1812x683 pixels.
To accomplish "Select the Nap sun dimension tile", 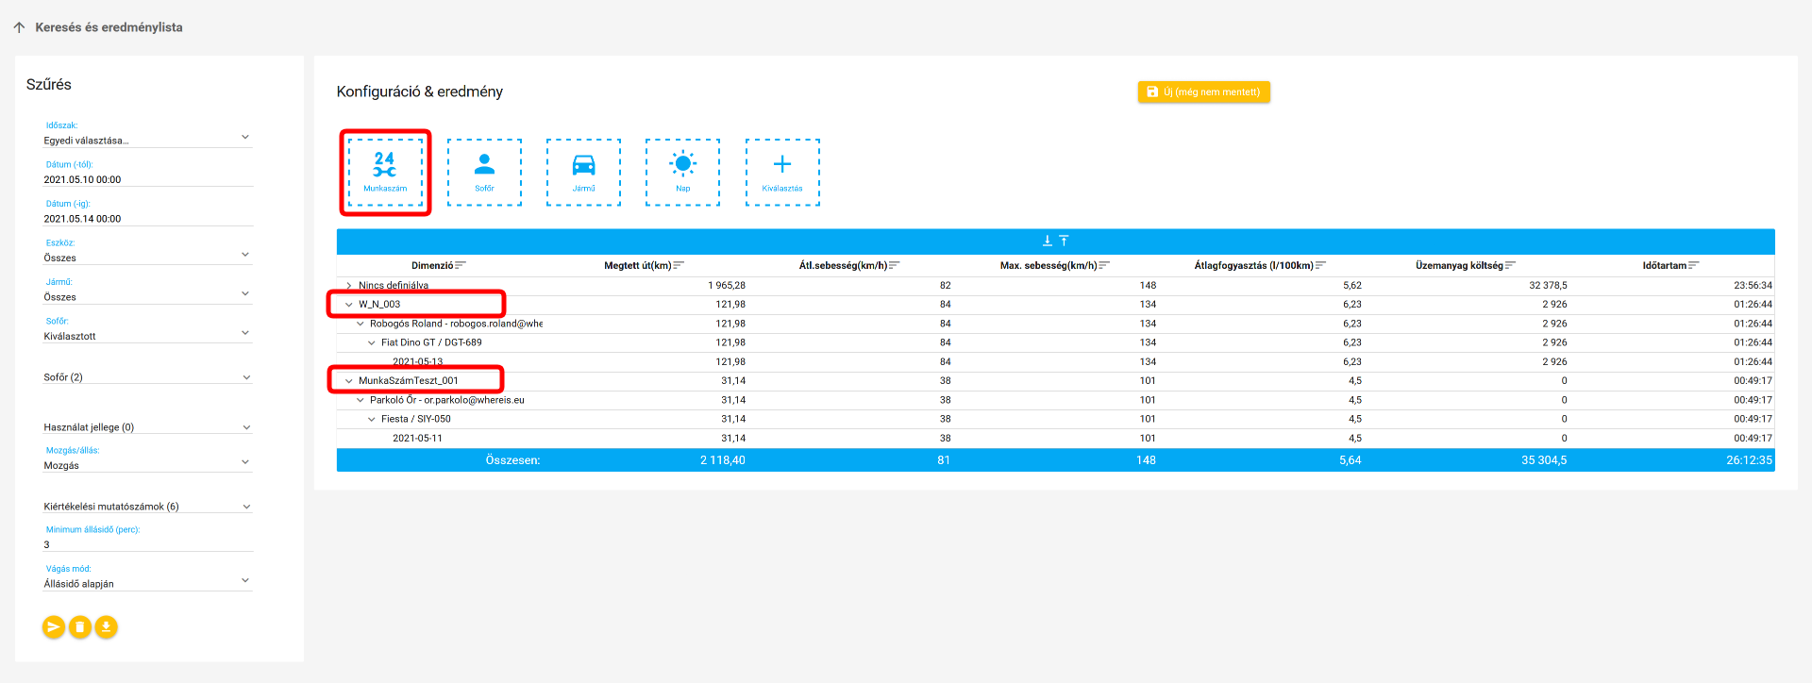I will (682, 172).
